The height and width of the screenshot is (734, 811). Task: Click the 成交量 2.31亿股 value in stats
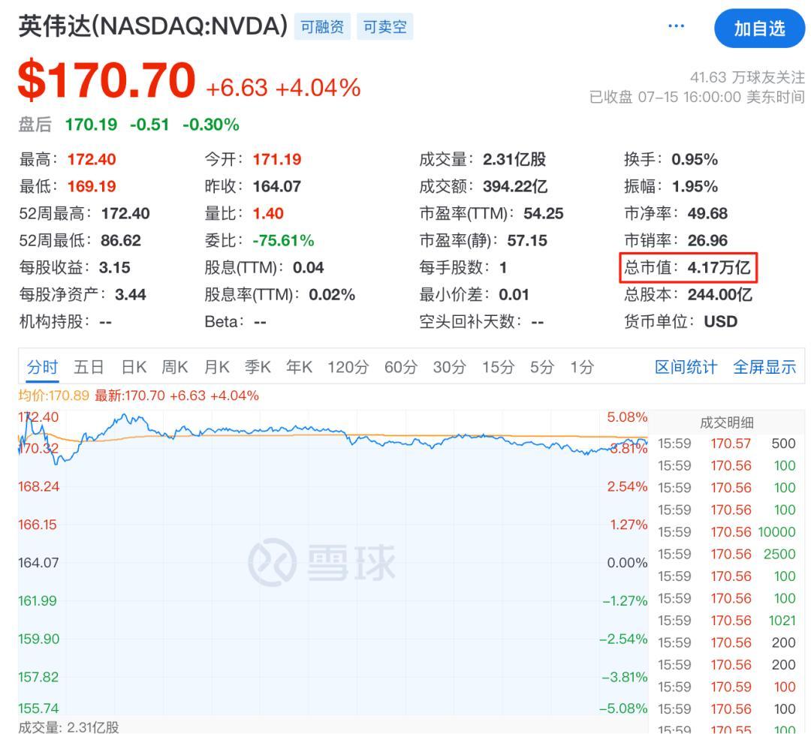pyautogui.click(x=514, y=159)
